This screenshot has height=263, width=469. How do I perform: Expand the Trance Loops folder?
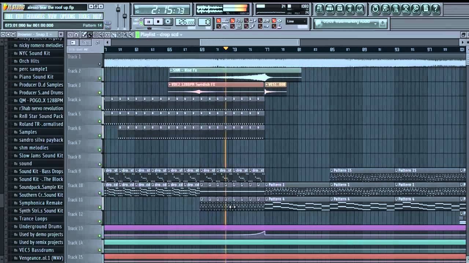pyautogui.click(x=33, y=218)
